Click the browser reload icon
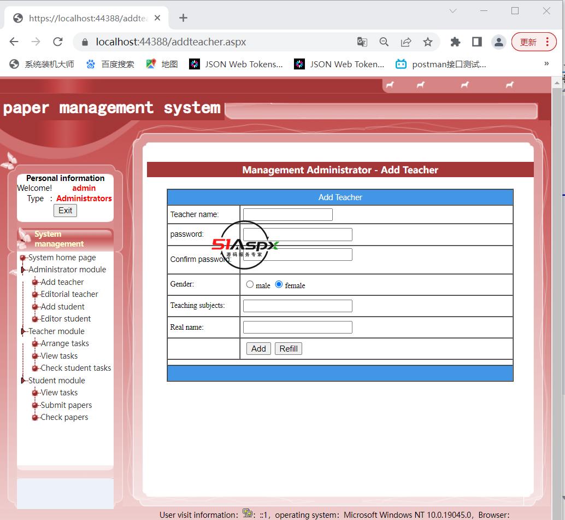 pos(58,42)
